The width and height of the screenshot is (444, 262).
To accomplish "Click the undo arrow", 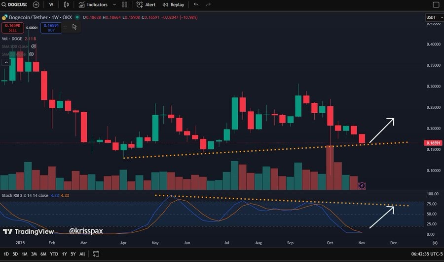I will point(196,4).
